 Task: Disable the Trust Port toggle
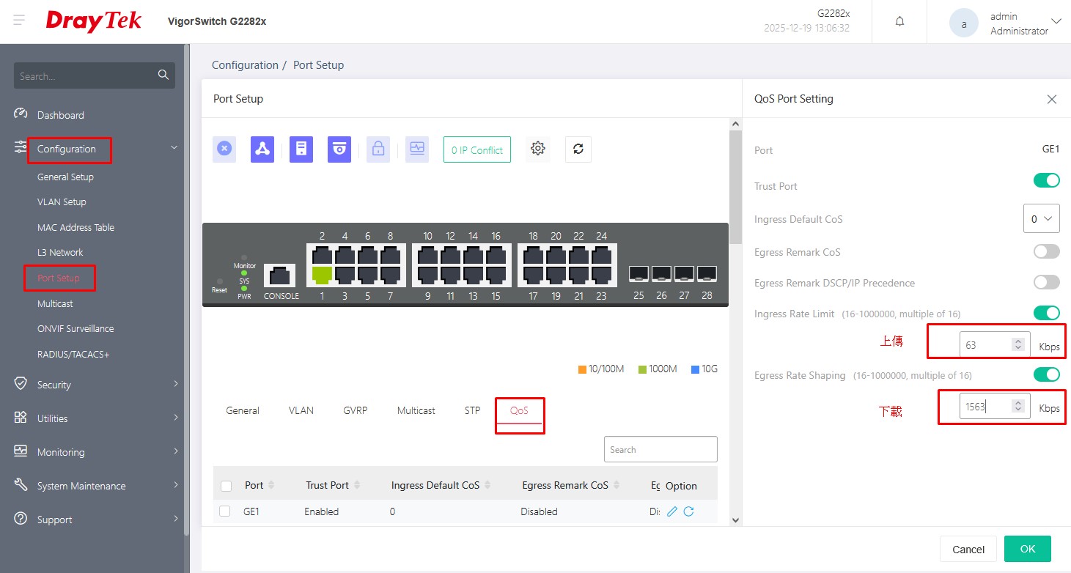pyautogui.click(x=1046, y=180)
